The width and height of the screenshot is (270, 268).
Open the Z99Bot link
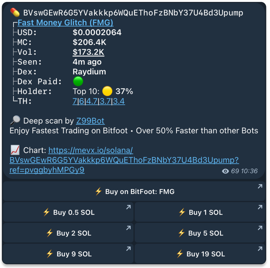coord(90,121)
